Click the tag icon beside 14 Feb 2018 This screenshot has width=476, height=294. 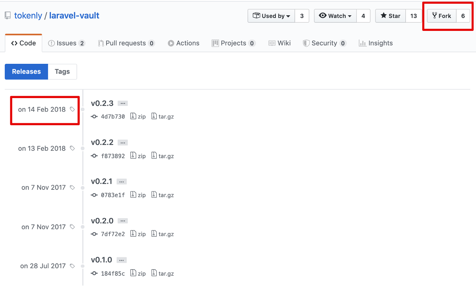[x=72, y=109]
